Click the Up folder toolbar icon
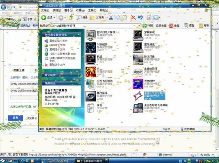Image resolution: width=219 pixels, height=163 pixels. pos(71,17)
